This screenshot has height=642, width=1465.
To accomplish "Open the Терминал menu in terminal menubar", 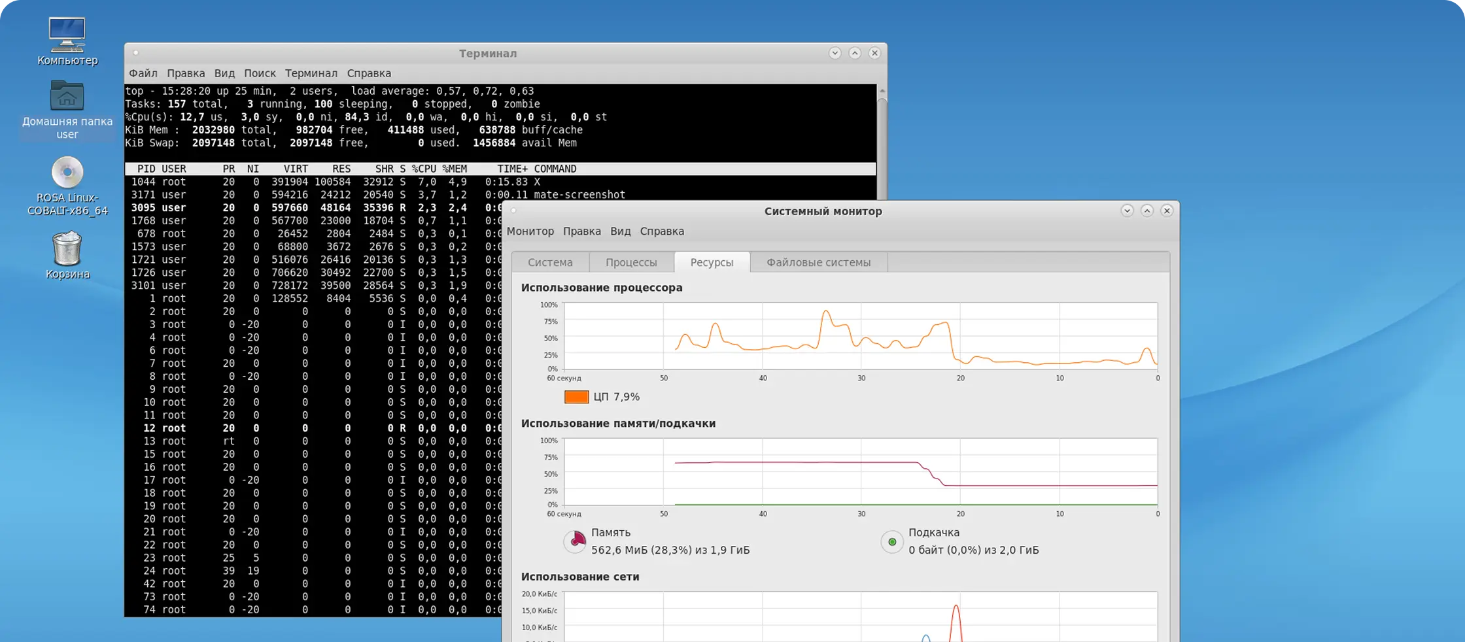I will (311, 73).
